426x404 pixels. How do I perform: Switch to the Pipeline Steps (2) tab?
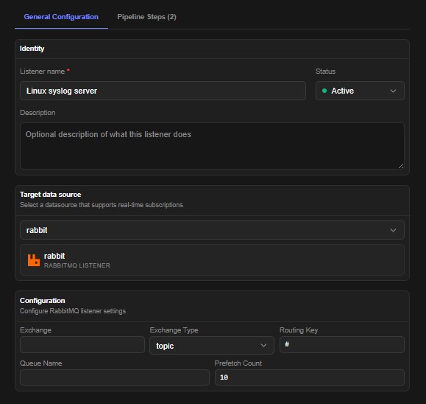click(146, 17)
